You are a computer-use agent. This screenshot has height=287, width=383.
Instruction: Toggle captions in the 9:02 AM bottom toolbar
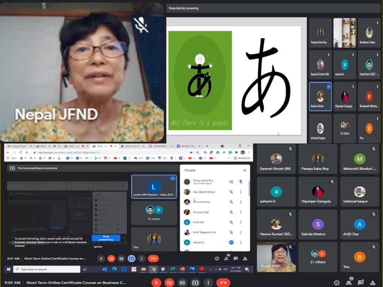[182, 283]
